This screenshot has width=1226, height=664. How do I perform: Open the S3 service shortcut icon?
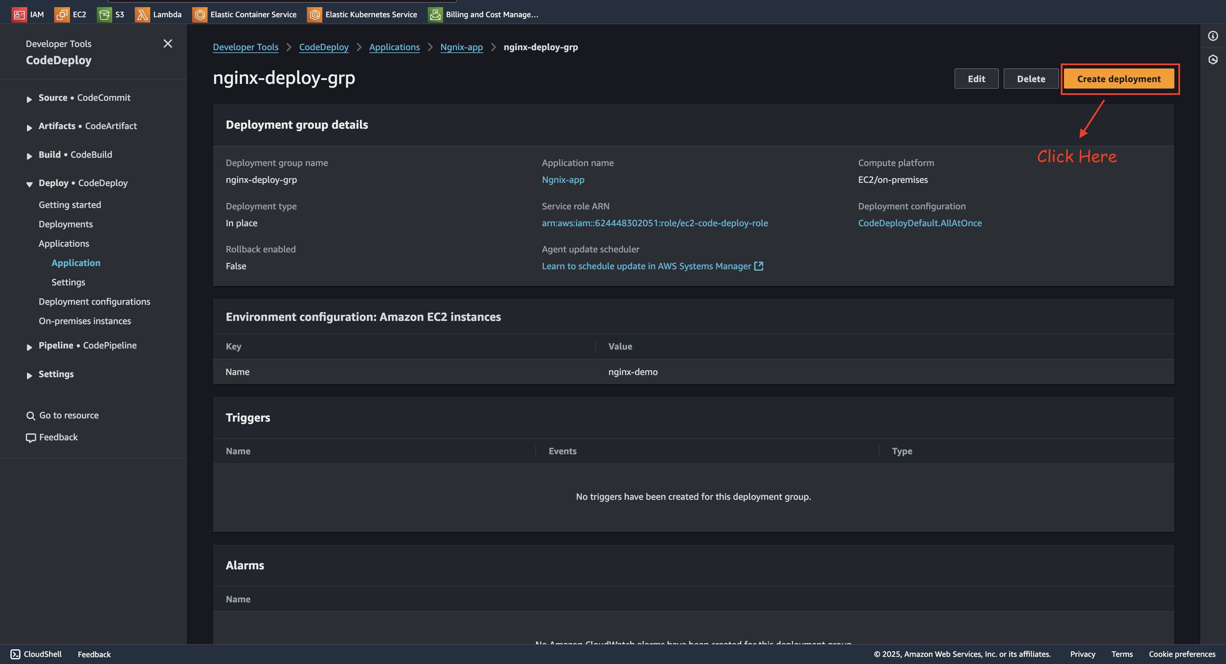click(x=104, y=14)
